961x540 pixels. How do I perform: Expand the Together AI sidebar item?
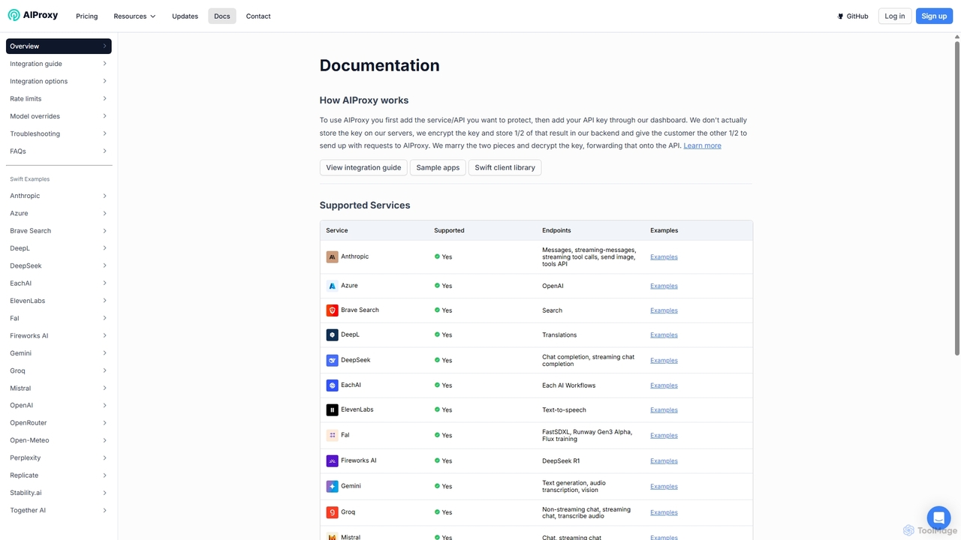[59, 510]
